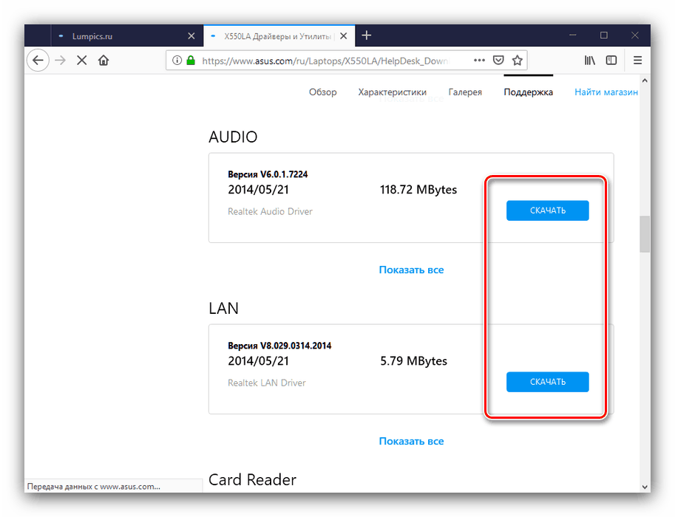Expand Показать все under AUDIO
The image size is (675, 517).
coord(411,270)
